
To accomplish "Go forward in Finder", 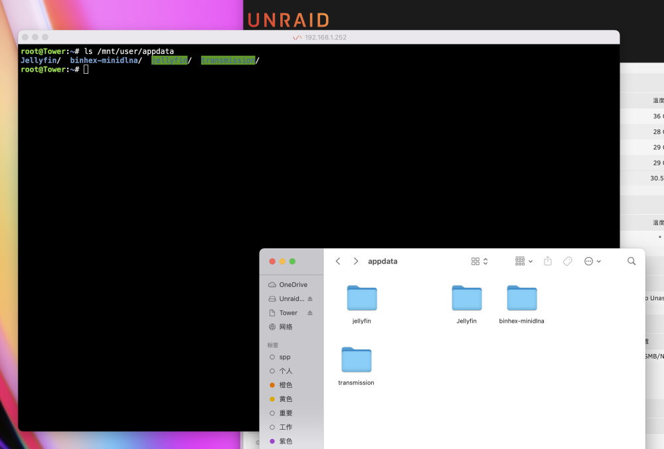I will tap(356, 261).
